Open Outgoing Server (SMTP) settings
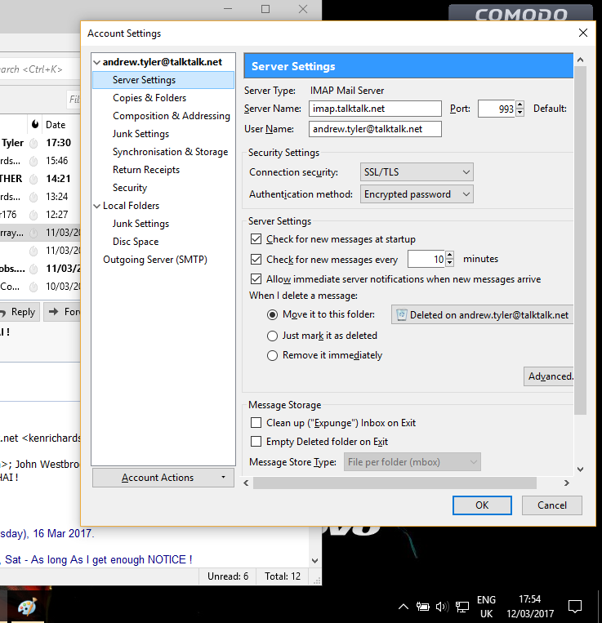 pyautogui.click(x=155, y=260)
